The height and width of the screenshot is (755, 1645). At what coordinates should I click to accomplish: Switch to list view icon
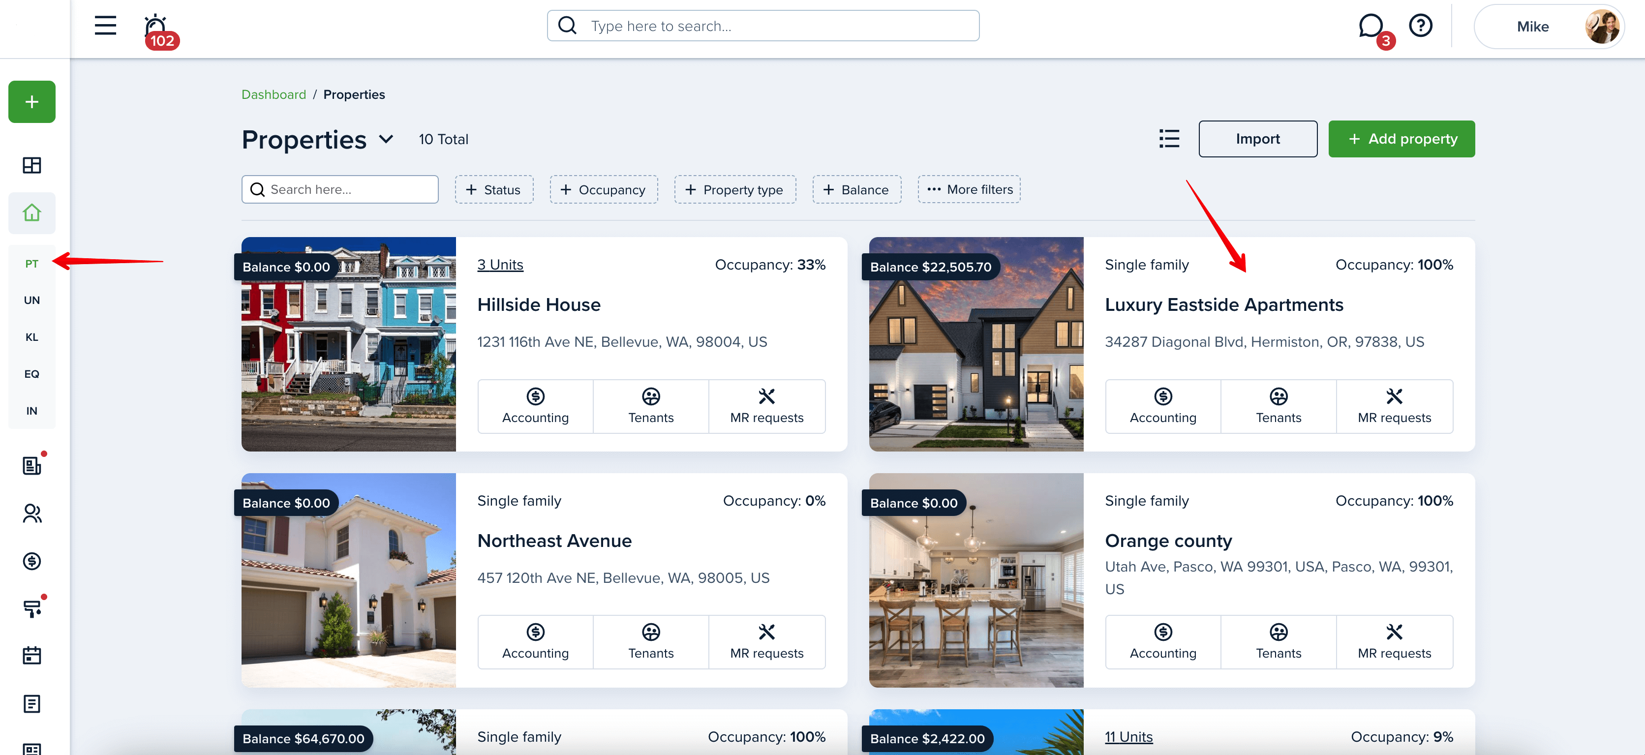(x=1169, y=139)
